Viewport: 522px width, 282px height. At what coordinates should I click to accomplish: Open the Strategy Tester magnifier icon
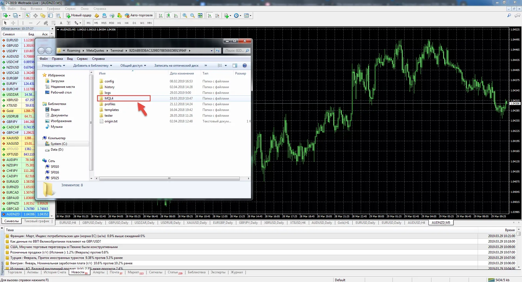58,16
